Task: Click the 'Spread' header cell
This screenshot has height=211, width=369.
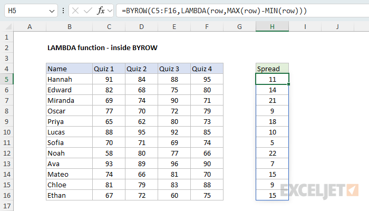Action: tap(273, 69)
